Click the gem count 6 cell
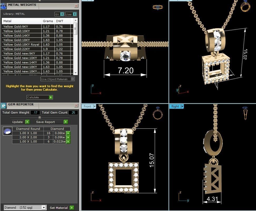 (x=48, y=142)
